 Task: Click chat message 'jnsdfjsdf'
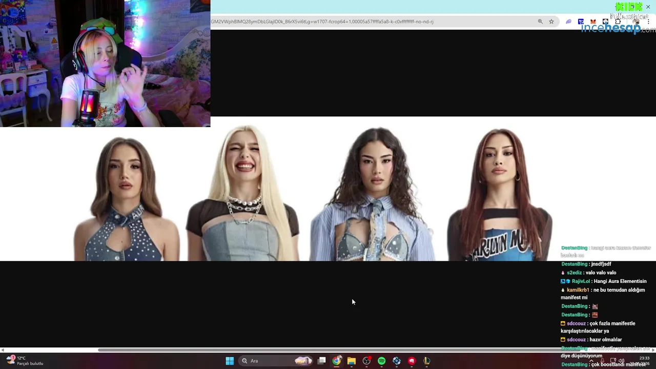point(601,264)
